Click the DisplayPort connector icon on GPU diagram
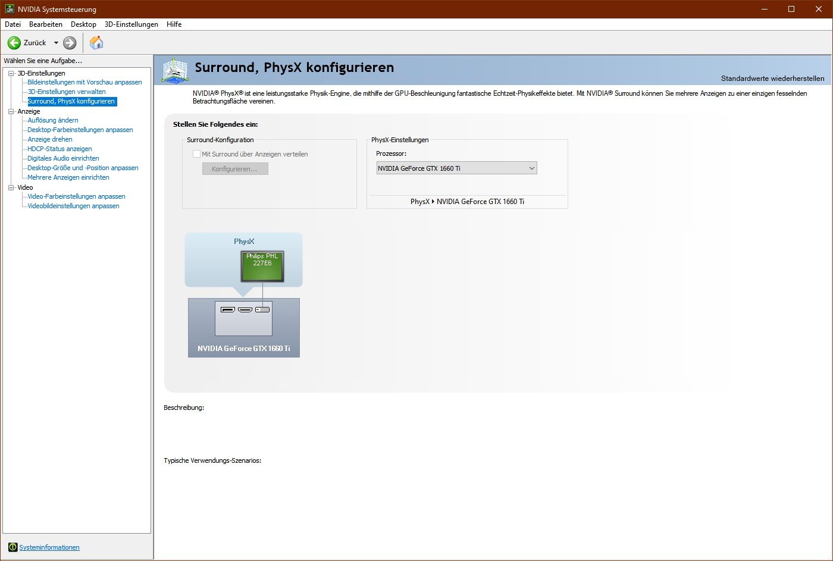 (x=227, y=309)
